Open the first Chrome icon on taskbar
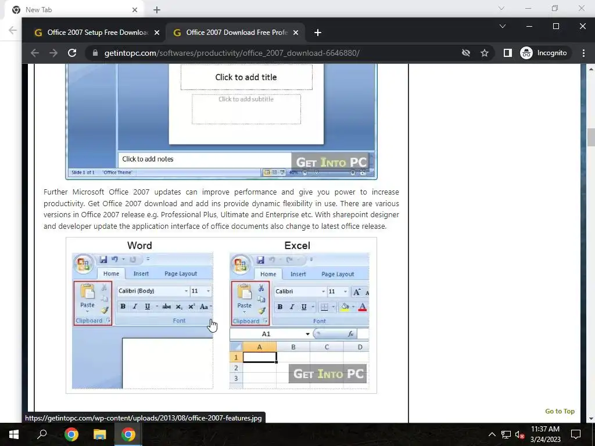The image size is (595, 446). point(71,434)
